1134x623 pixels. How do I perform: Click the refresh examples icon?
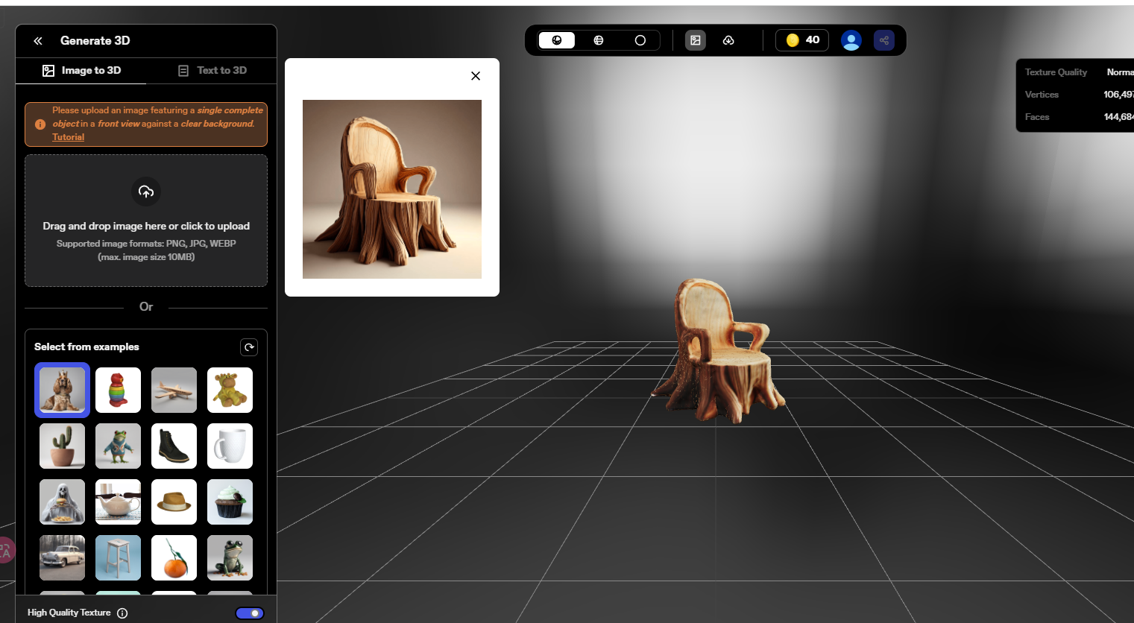pos(249,347)
